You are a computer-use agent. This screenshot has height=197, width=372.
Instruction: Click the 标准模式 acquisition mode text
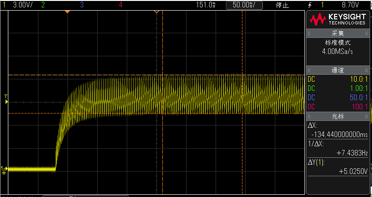(338, 43)
